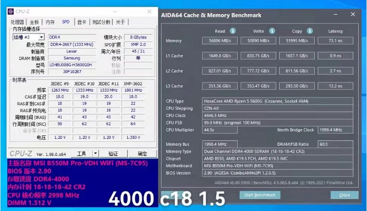
Task: Click JEDEC #10 CAS latency 19.0
Action: 84,97
